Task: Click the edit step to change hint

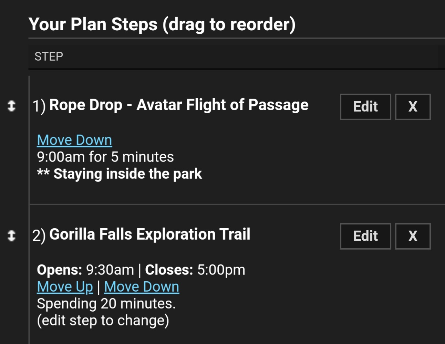Action: pyautogui.click(x=103, y=321)
